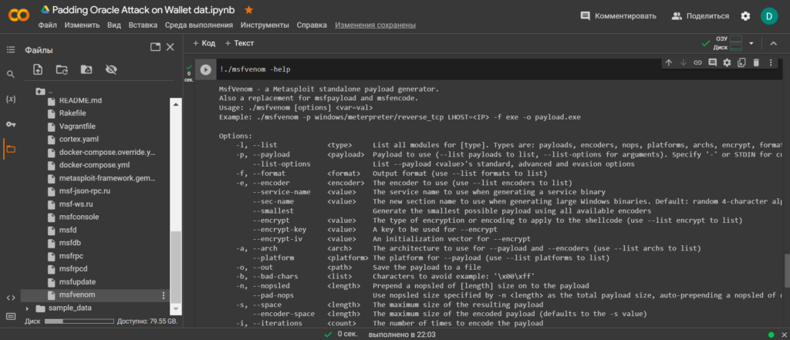Open the Справка menu
The width and height of the screenshot is (790, 340).
[x=312, y=25]
